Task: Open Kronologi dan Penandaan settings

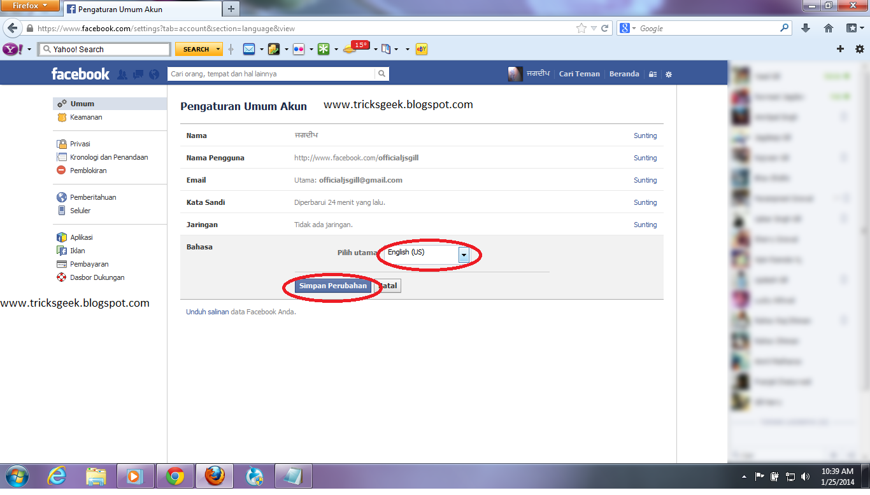Action: coord(110,157)
